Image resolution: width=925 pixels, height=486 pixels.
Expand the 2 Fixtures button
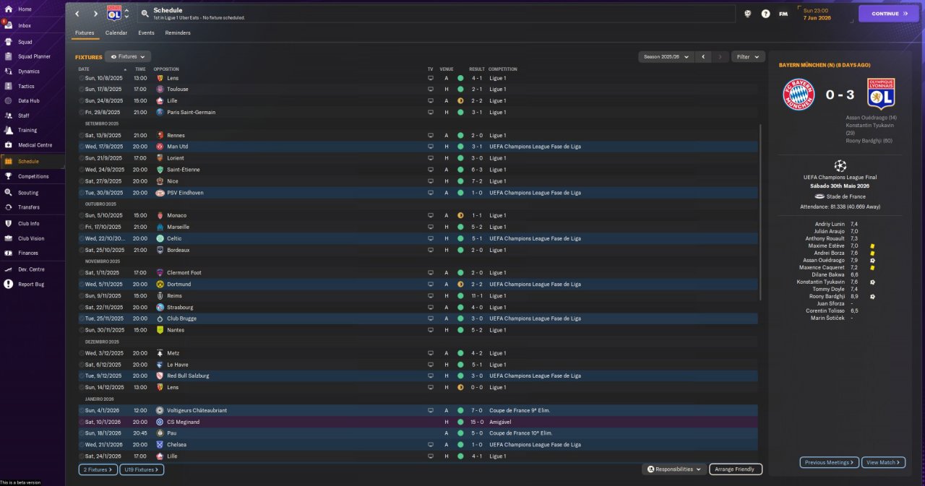click(98, 469)
